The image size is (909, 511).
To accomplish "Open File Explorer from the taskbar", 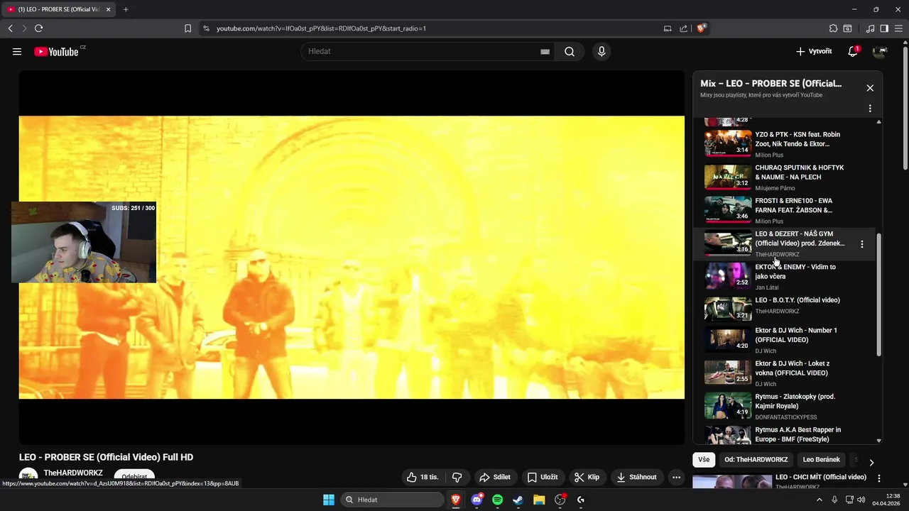I will (x=539, y=500).
